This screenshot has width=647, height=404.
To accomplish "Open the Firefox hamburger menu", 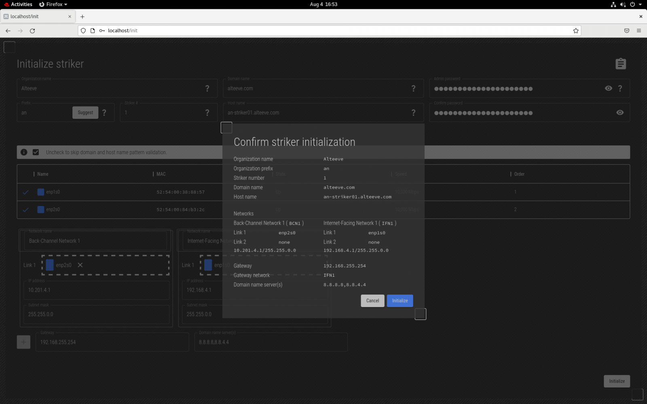I will 639,31.
